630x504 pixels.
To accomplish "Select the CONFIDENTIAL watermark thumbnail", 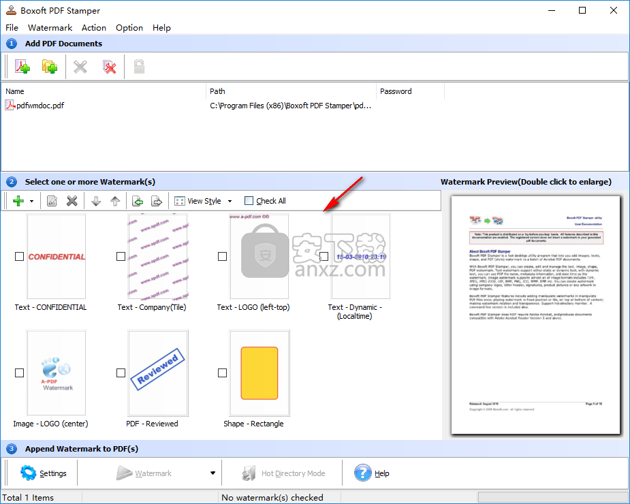I will point(57,256).
